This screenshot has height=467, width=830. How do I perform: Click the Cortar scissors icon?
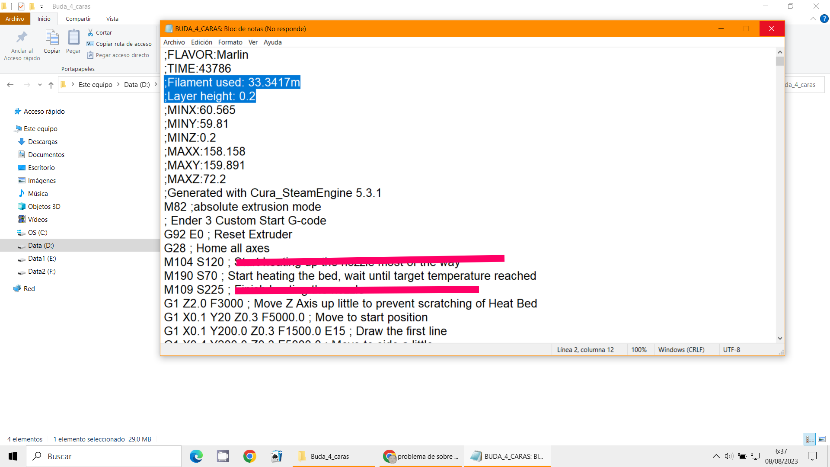tap(90, 32)
